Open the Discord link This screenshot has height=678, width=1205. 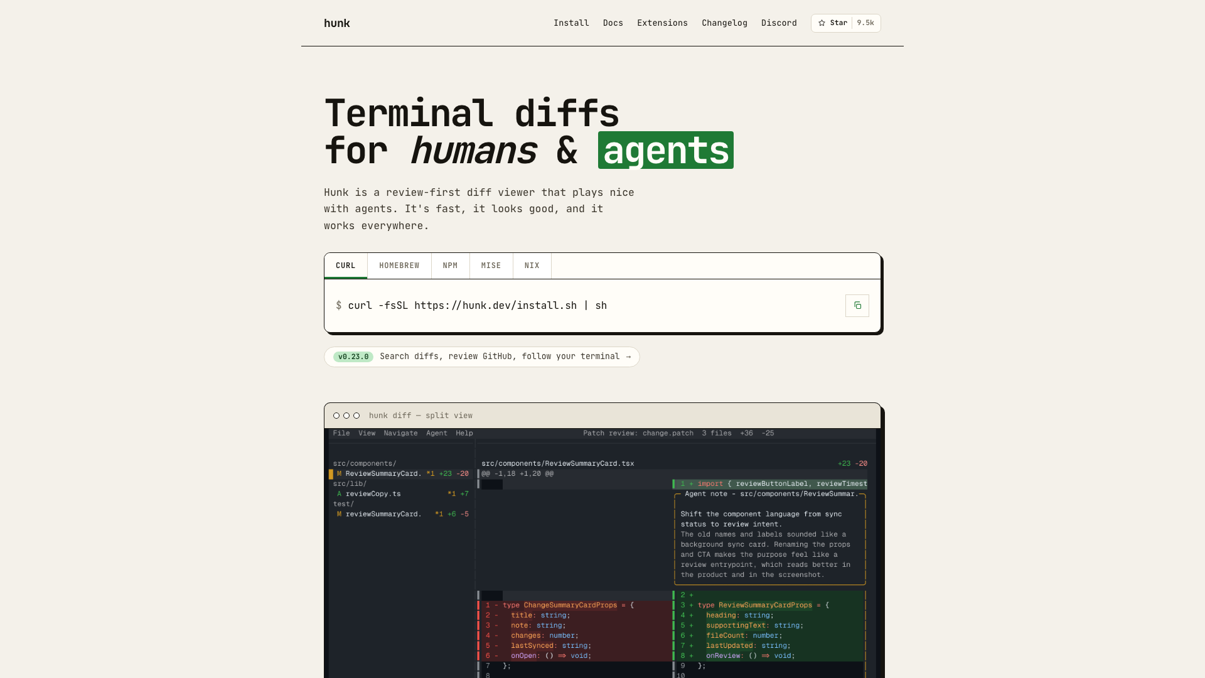tap(779, 23)
